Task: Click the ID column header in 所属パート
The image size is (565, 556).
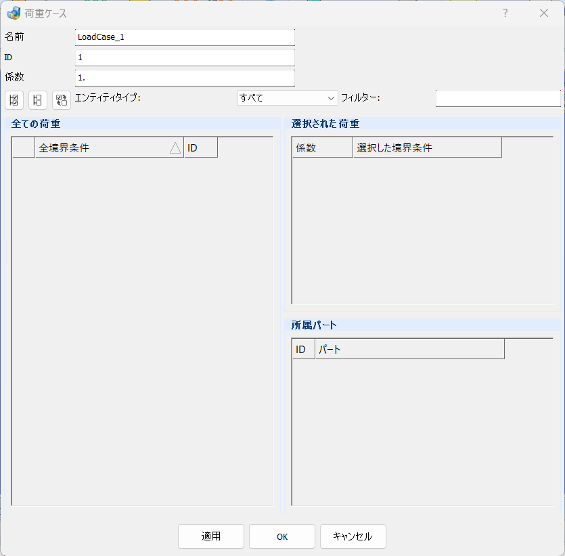Action: pyautogui.click(x=304, y=349)
